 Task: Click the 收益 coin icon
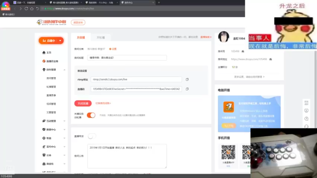pos(44,138)
